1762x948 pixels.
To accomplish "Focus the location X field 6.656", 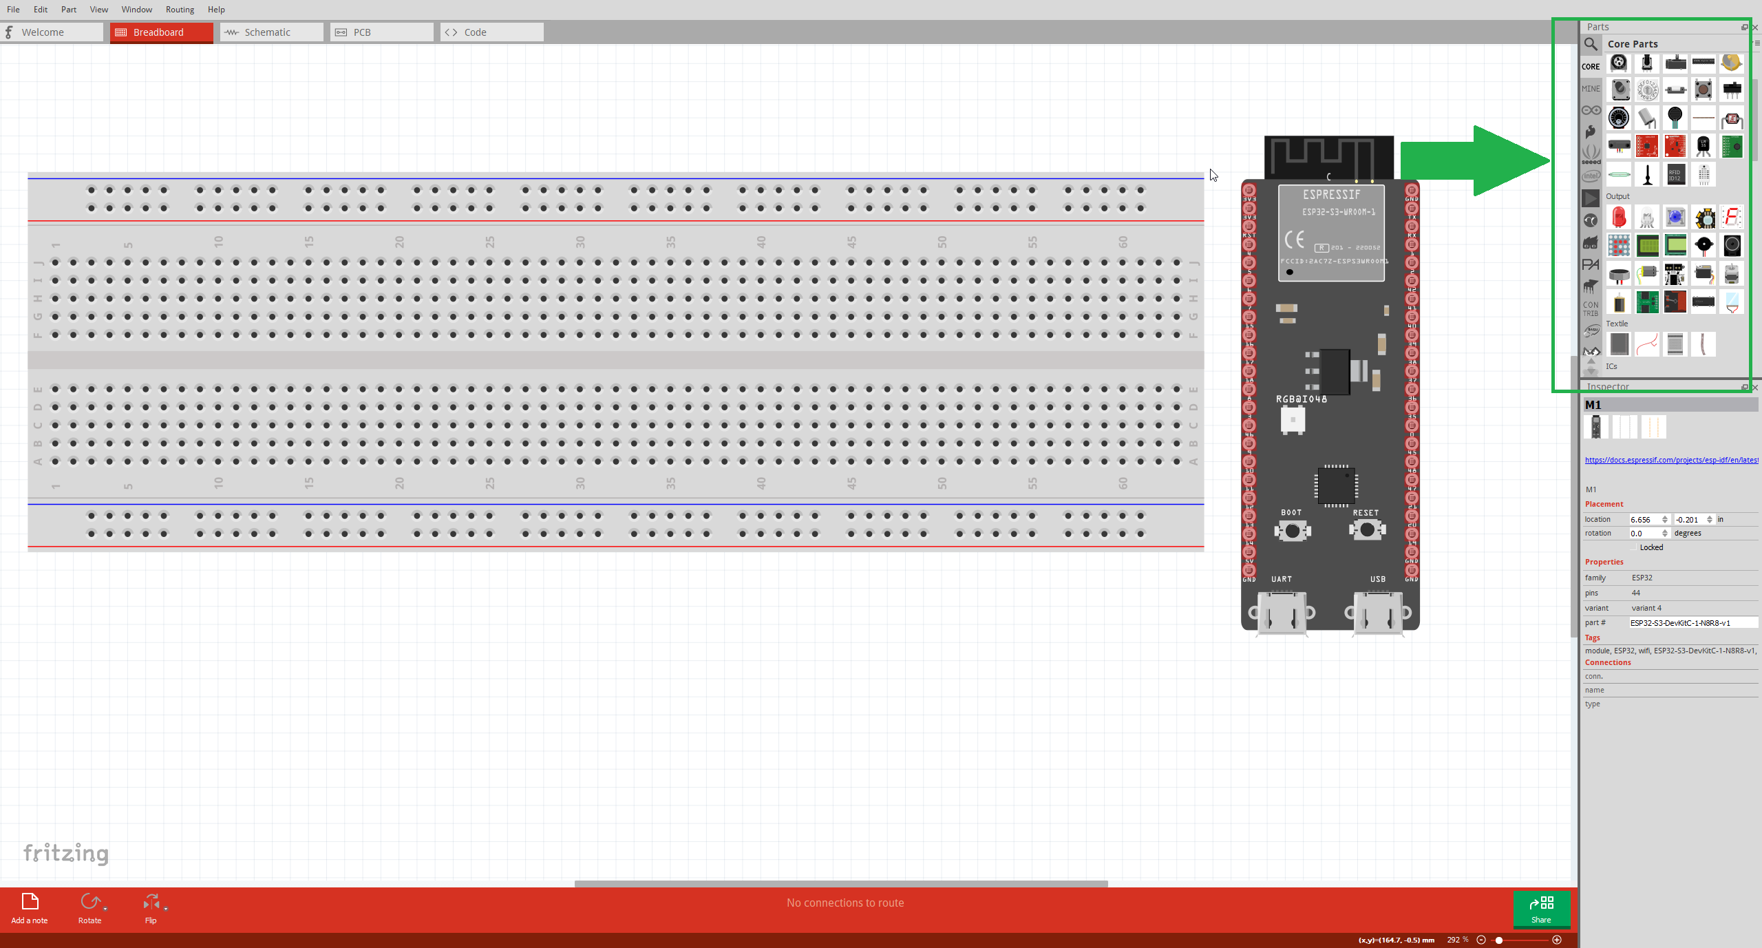I will pyautogui.click(x=1644, y=519).
